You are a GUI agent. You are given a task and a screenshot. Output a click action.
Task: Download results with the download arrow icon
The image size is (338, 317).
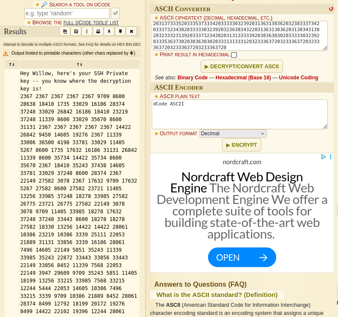109,32
